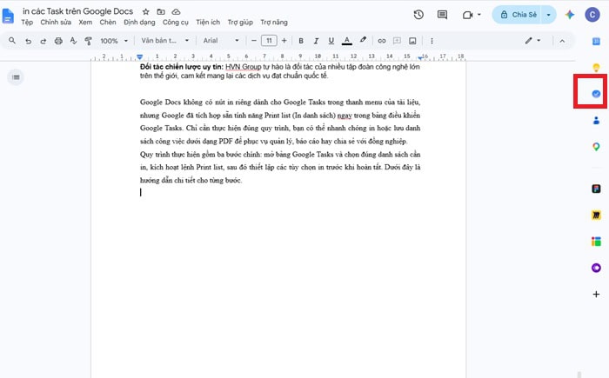Start a Meet video call
This screenshot has width=609, height=378.
(x=467, y=15)
